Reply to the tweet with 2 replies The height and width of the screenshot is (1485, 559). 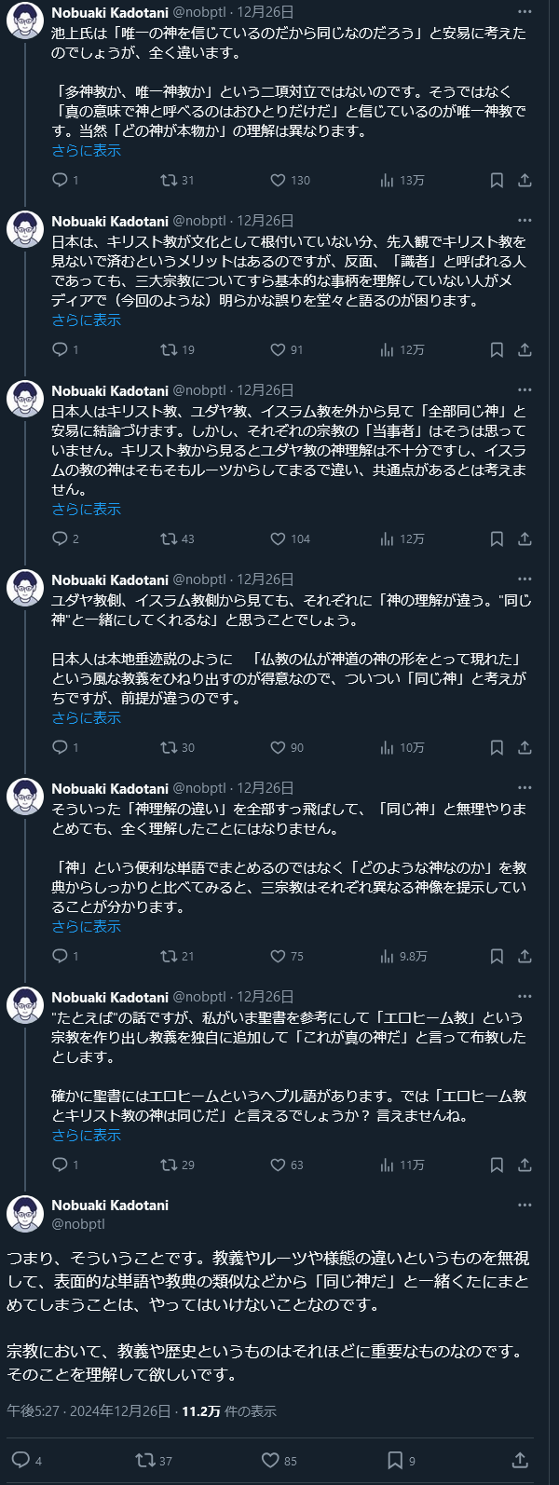[x=60, y=538]
